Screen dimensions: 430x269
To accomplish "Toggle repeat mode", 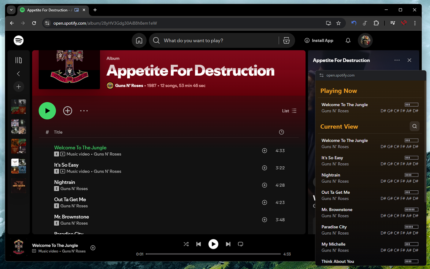I will (x=241, y=244).
